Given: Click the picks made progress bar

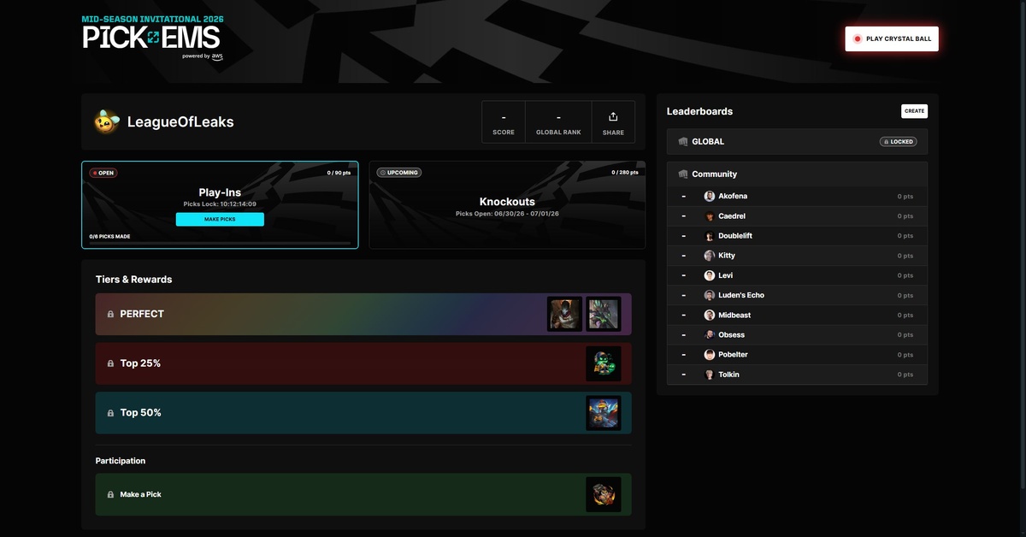Looking at the screenshot, I should point(220,244).
